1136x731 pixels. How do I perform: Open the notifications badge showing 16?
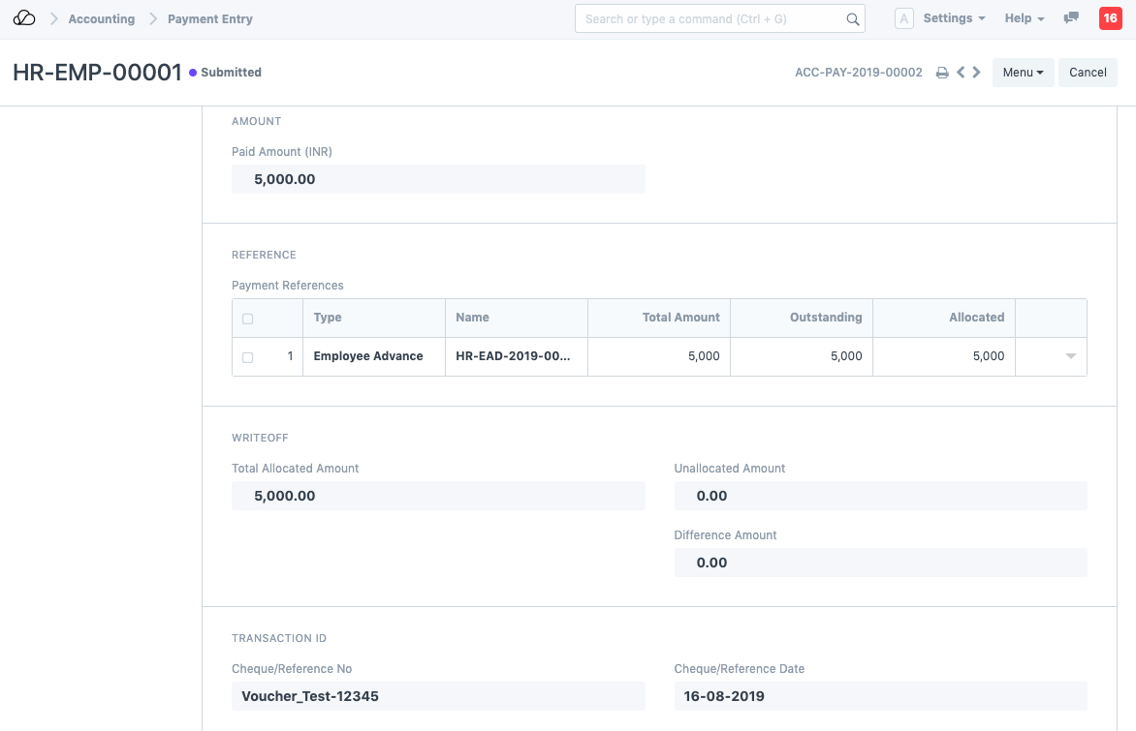coord(1110,18)
